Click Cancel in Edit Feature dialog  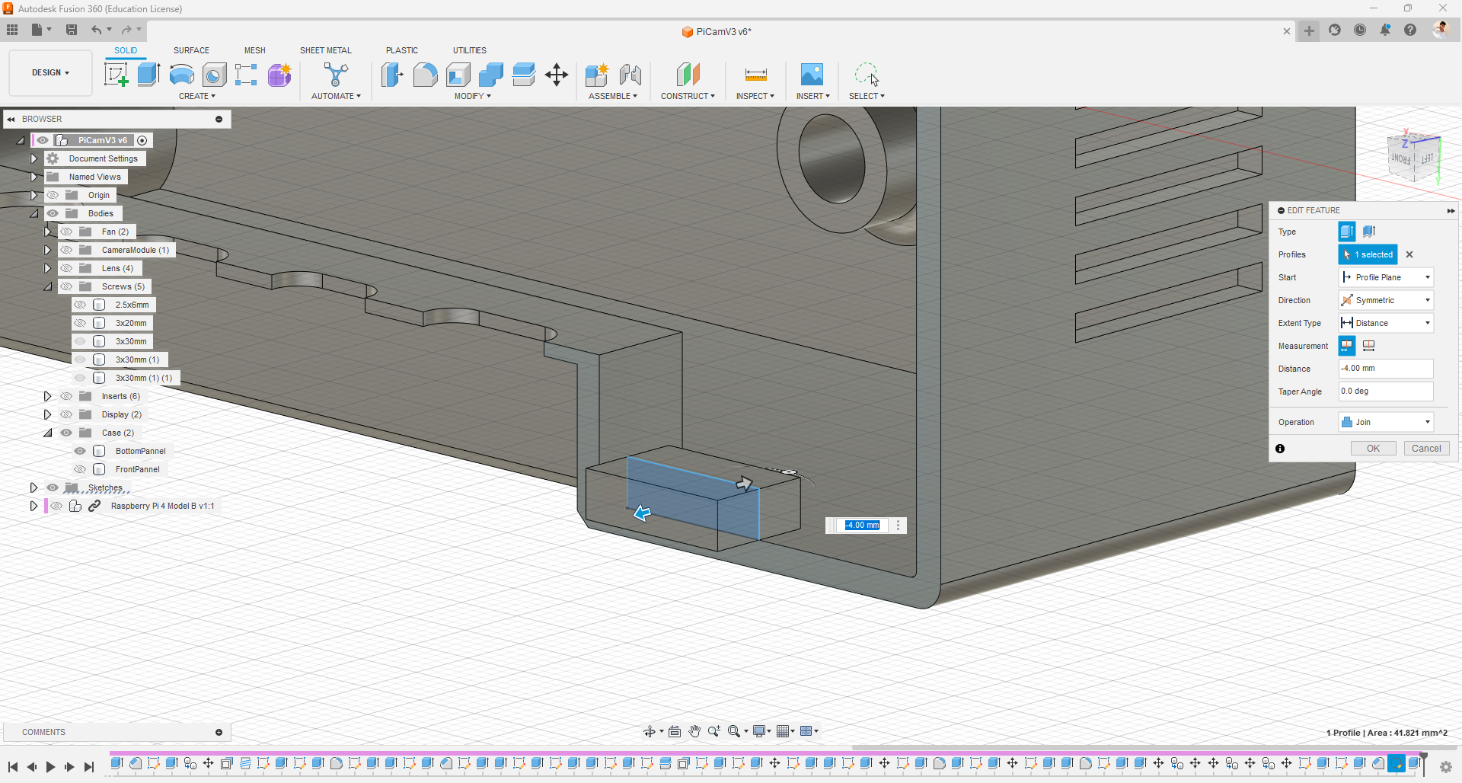(1425, 449)
